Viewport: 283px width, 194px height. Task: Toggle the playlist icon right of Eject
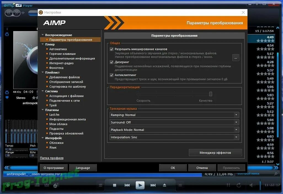coord(180,185)
